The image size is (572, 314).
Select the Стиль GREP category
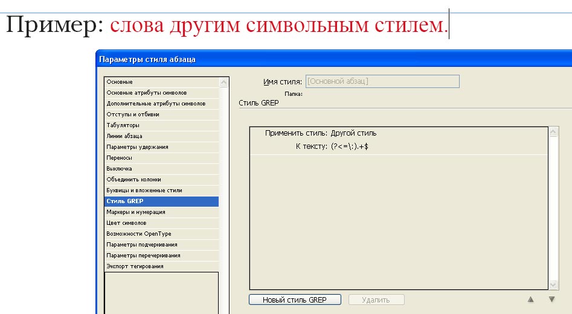tap(162, 201)
